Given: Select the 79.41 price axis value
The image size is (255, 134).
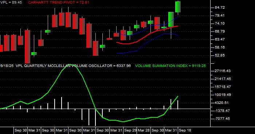Looking at the screenshot, I should [x=220, y=16].
